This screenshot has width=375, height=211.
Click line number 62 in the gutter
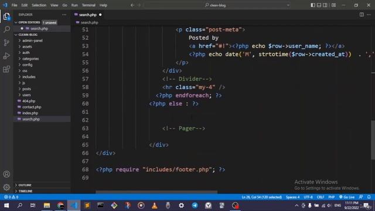click(85, 120)
